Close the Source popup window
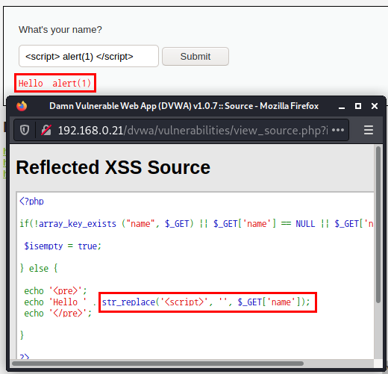The width and height of the screenshot is (388, 374). [375, 106]
